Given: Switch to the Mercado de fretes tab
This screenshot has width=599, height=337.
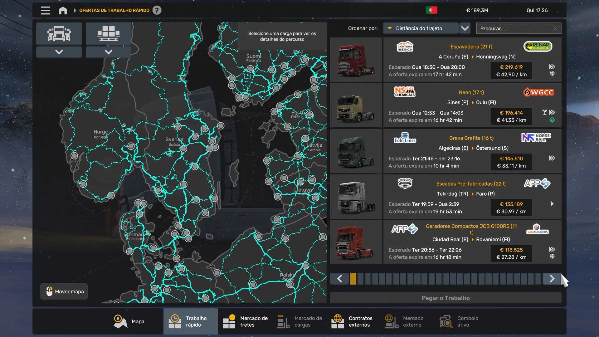Looking at the screenshot, I should [245, 321].
